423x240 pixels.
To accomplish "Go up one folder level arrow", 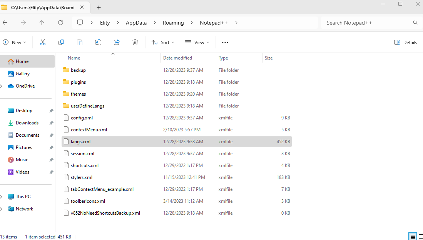I will pos(42,23).
